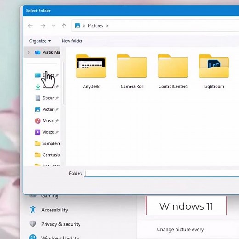Screen dimensions: 239x239
Task: Expand the Pratik OneDrive tree node
Action: click(28, 52)
